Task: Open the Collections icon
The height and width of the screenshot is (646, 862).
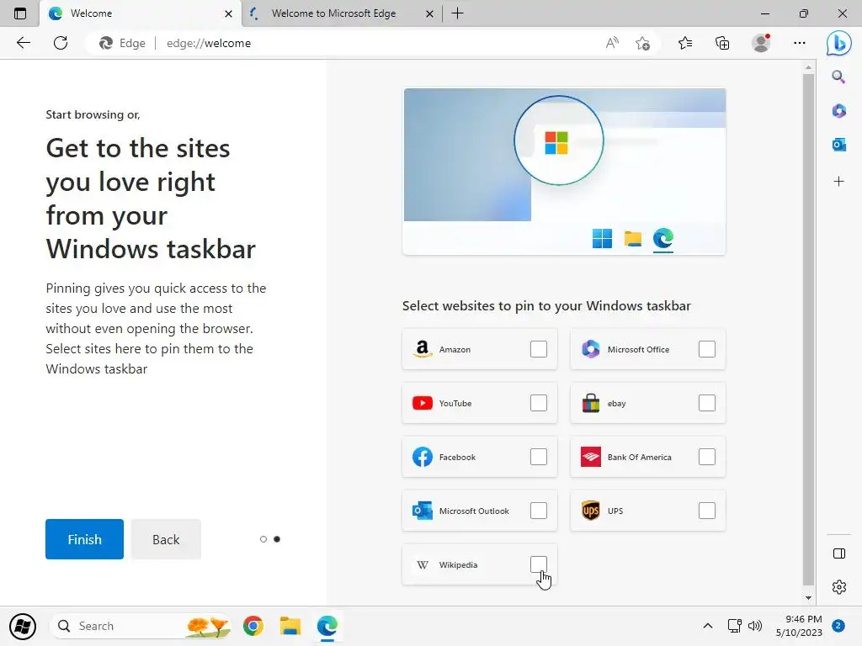Action: pyautogui.click(x=722, y=43)
